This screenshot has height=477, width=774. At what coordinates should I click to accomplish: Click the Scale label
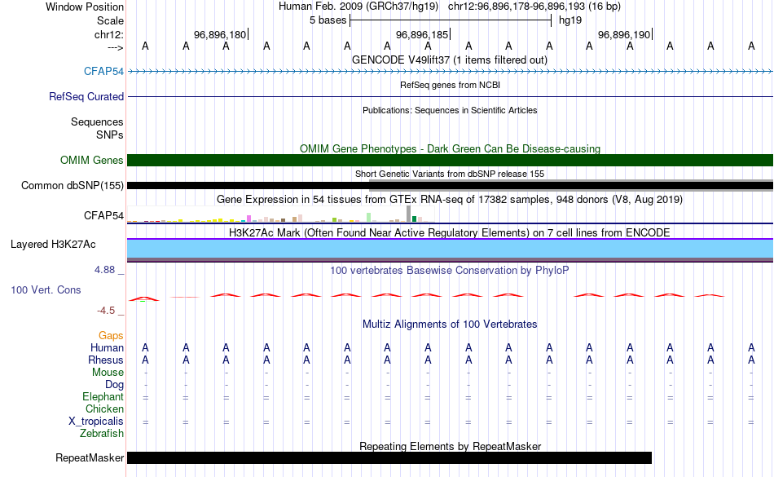coord(110,20)
